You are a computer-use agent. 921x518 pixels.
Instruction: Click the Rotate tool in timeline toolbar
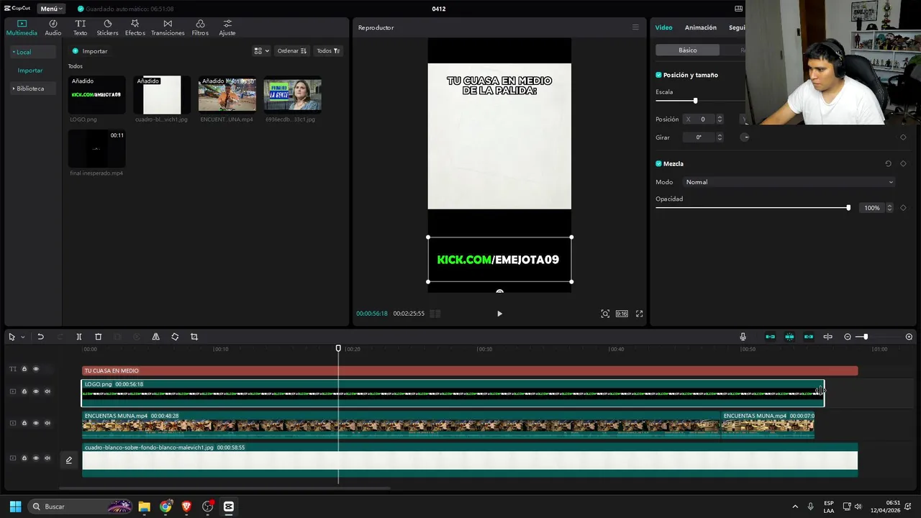[x=175, y=337]
